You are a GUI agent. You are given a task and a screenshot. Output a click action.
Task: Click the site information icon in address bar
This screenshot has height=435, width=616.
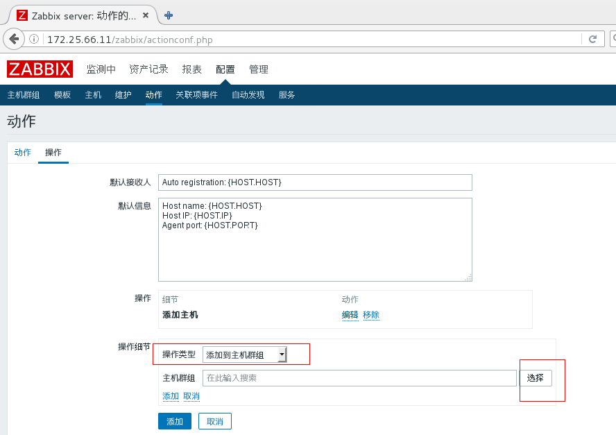click(x=35, y=40)
